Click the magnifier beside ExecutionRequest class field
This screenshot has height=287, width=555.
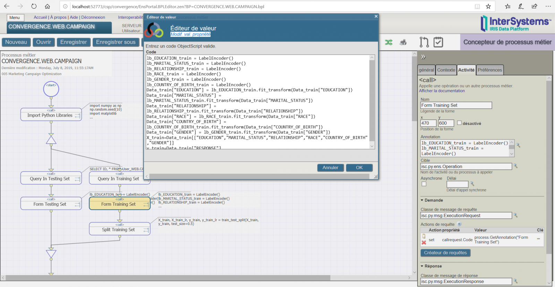(x=515, y=216)
